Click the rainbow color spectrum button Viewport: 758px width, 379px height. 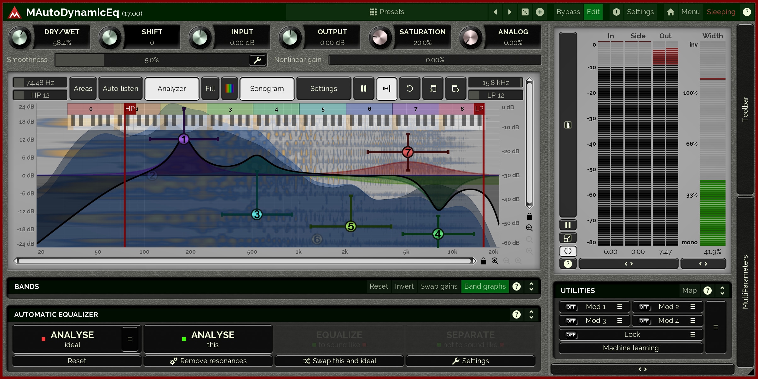coord(229,89)
